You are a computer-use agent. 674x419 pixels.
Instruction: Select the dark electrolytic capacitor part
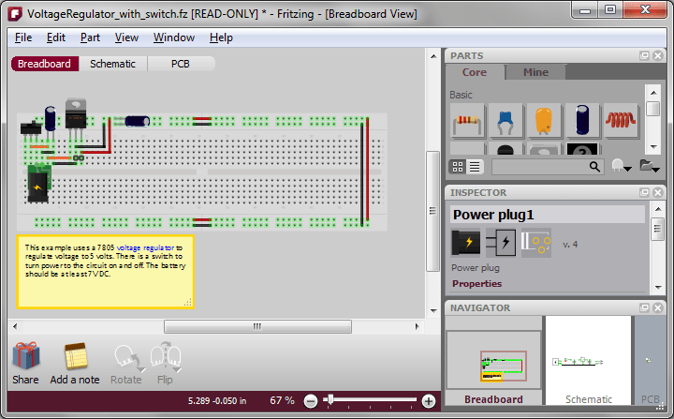(x=582, y=120)
